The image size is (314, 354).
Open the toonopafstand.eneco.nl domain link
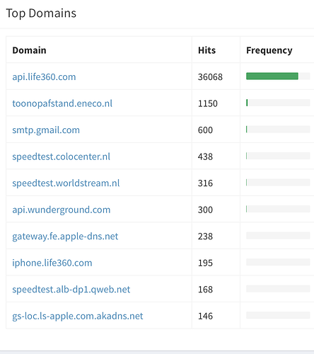click(62, 103)
